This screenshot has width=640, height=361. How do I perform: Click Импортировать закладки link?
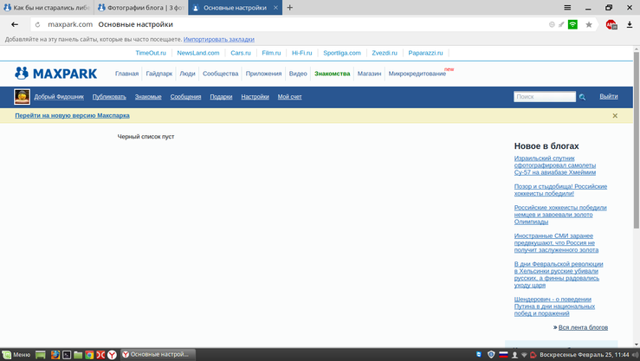(x=218, y=40)
